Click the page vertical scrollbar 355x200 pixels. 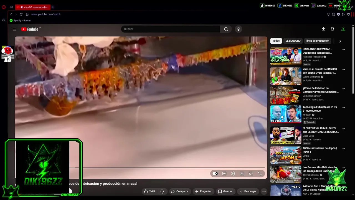pos(353,60)
